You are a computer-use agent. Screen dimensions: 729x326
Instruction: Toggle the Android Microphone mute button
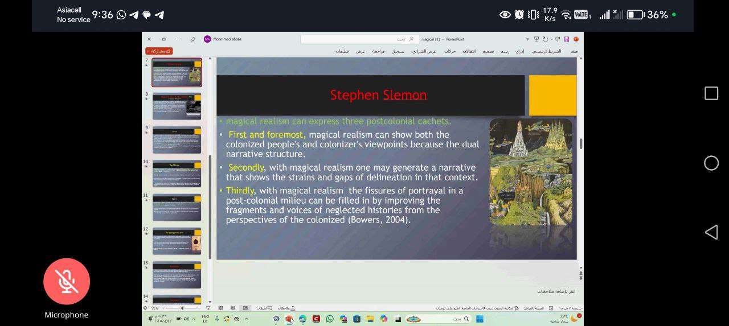(x=67, y=281)
